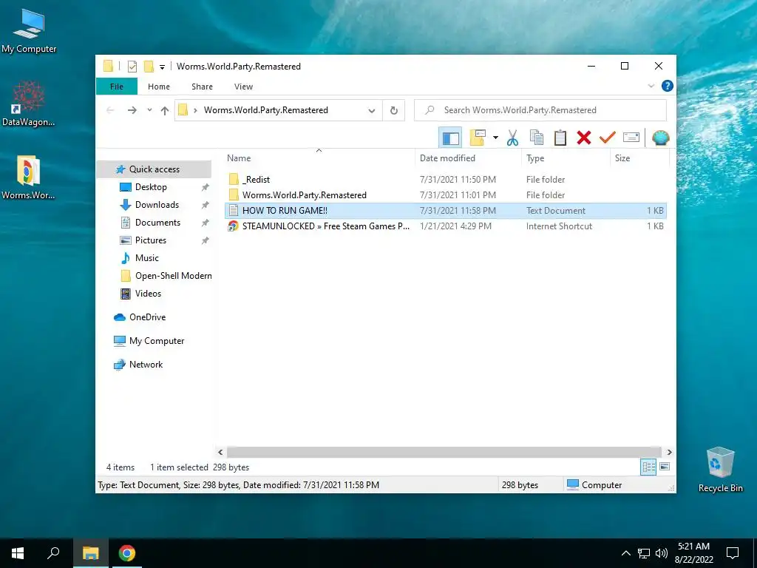Select Quick access in the navigation pane

pos(154,169)
